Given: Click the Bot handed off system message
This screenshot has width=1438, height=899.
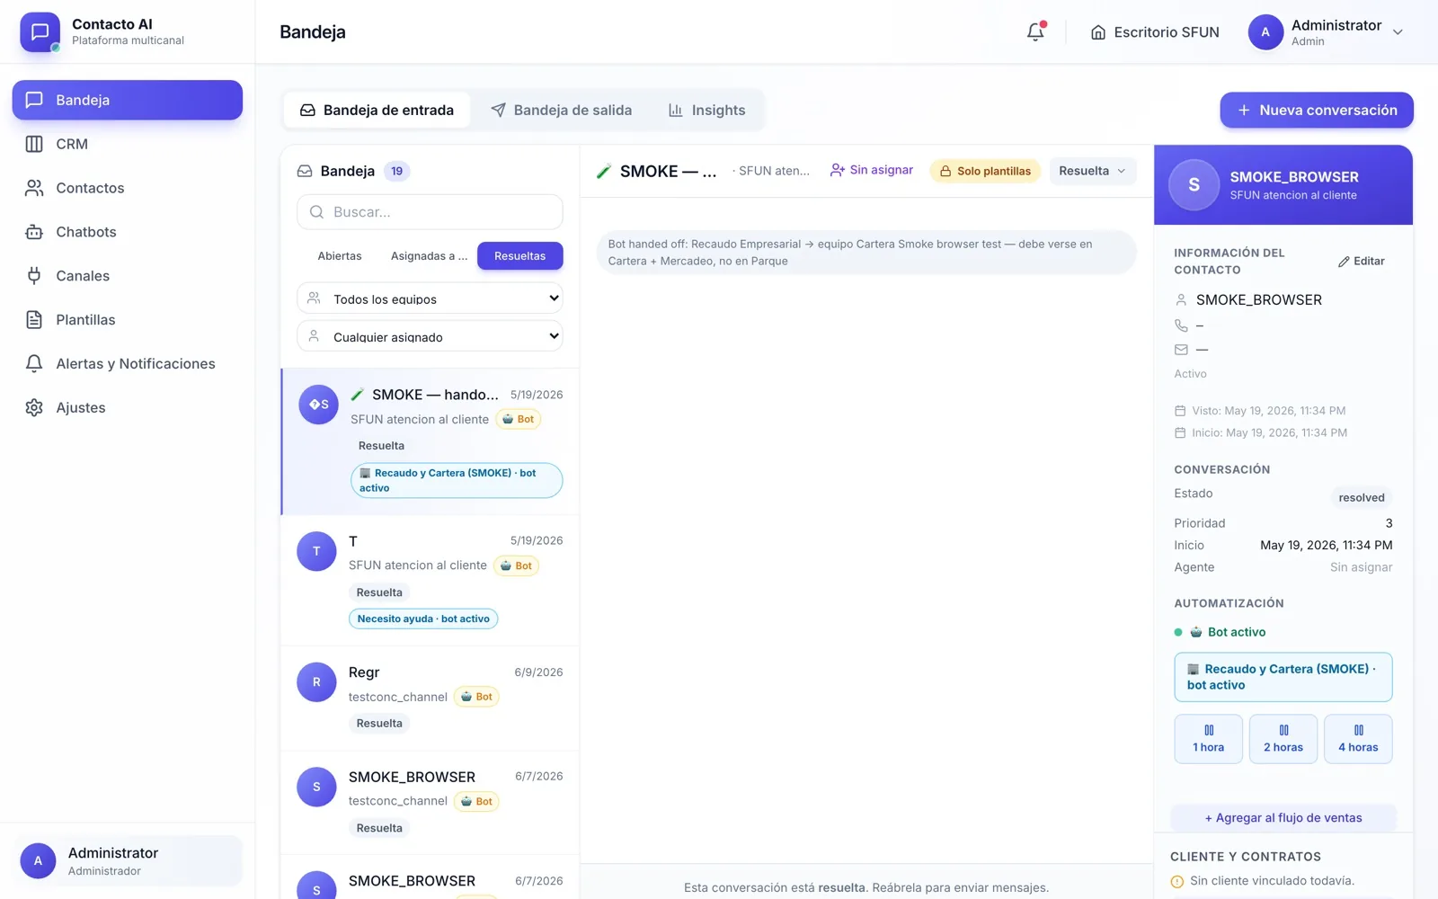Looking at the screenshot, I should 866,253.
